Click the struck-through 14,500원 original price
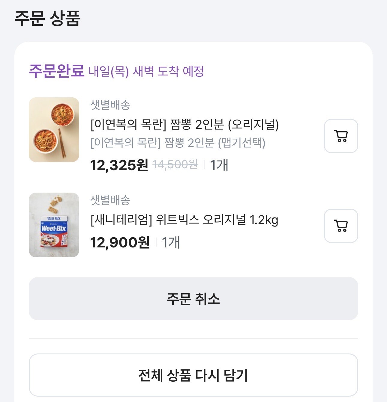The image size is (387, 402). (x=175, y=164)
